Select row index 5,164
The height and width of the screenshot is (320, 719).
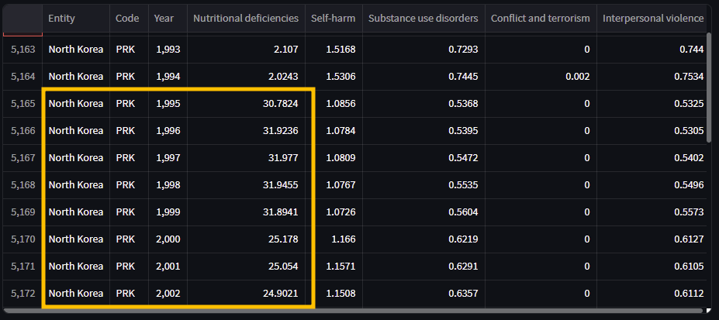23,77
